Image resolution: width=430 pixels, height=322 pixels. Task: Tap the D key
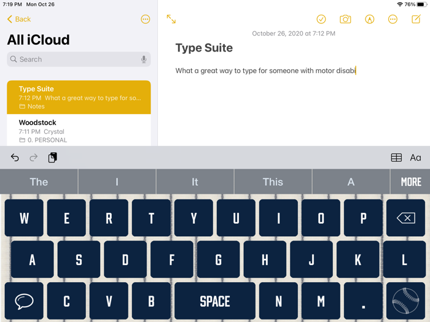[125, 259]
